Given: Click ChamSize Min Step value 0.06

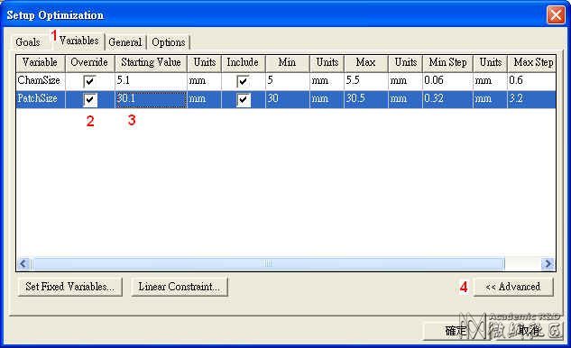Looking at the screenshot, I should click(447, 81).
